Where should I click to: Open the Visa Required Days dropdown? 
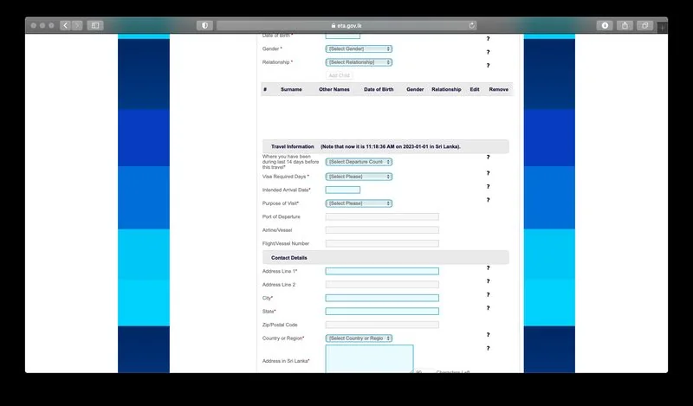point(359,177)
